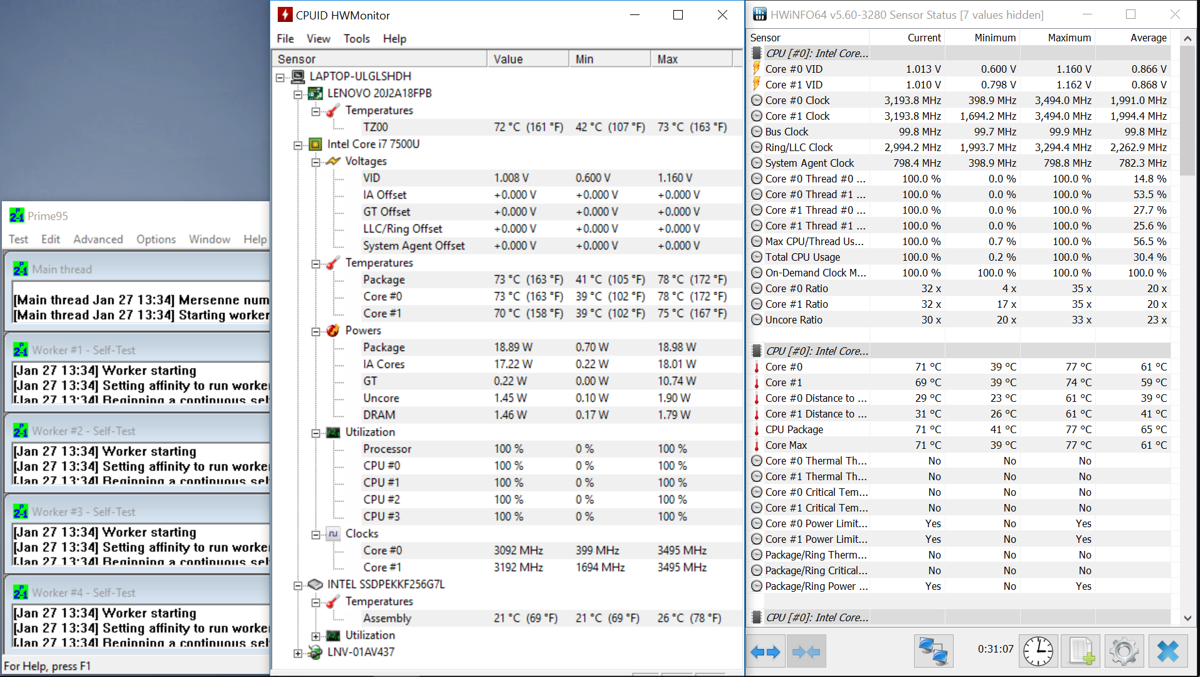
Task: Select the Core #0 Thread #0 usage row
Action: click(960, 179)
